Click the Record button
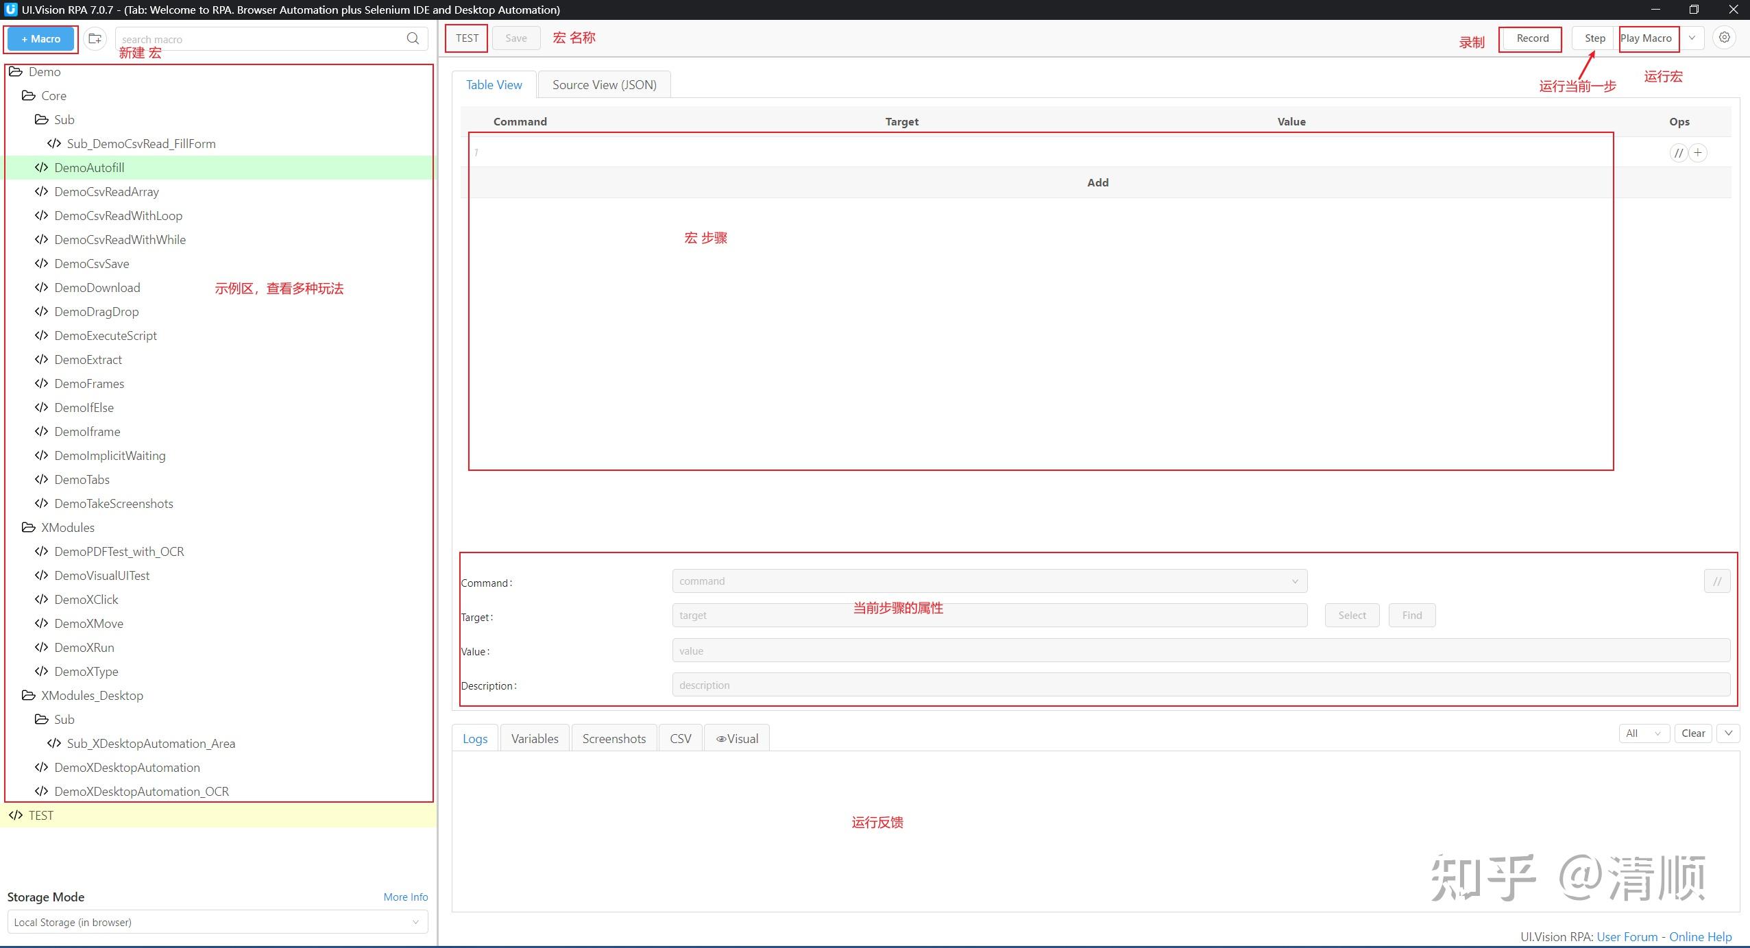The width and height of the screenshot is (1750, 948). [1530, 38]
